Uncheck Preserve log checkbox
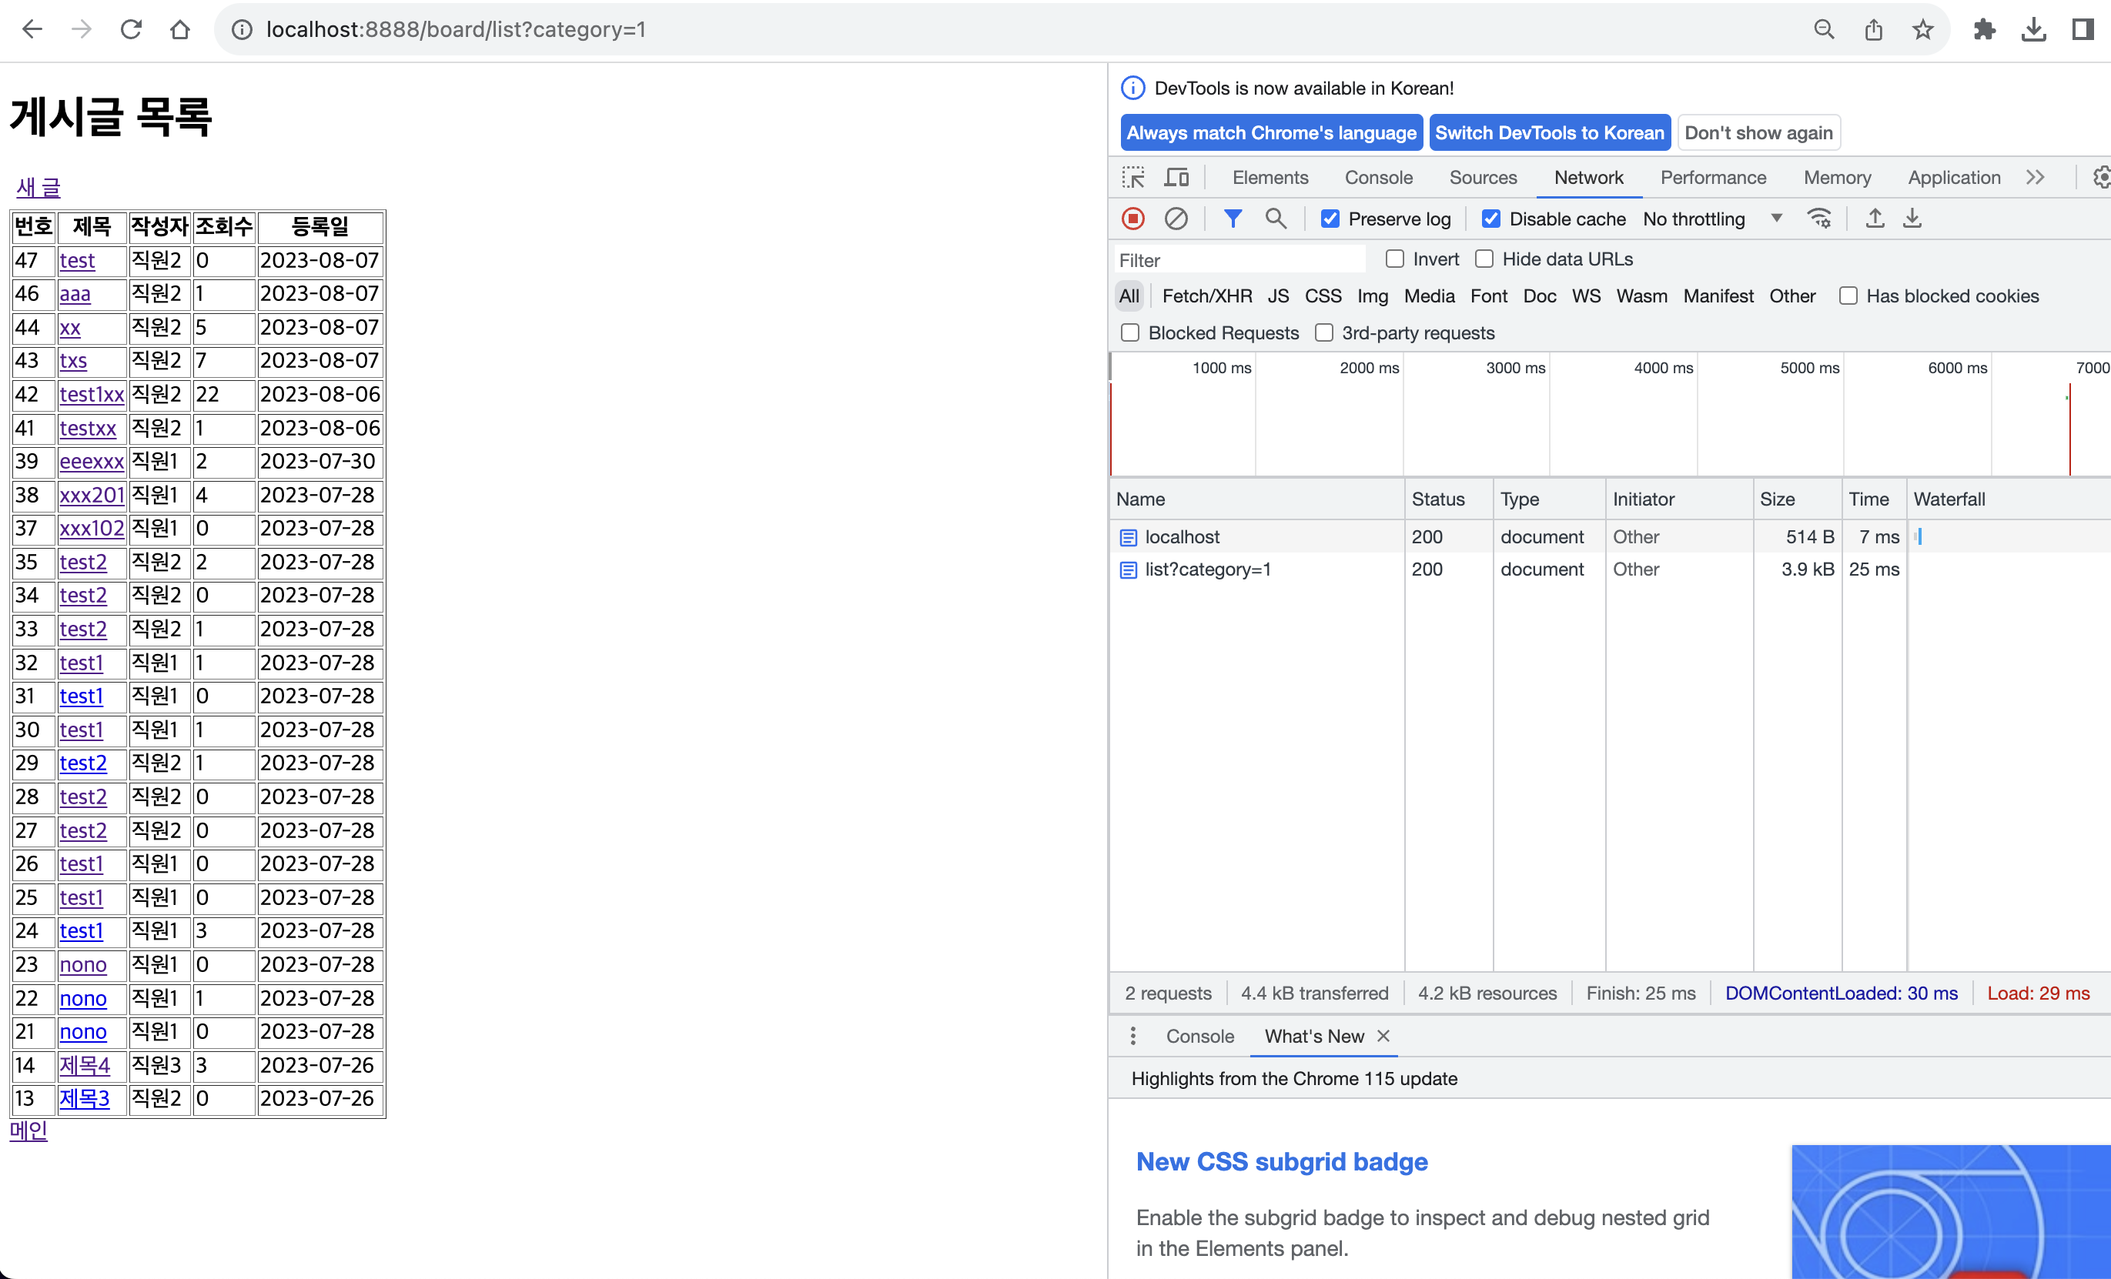The height and width of the screenshot is (1279, 2111). tap(1330, 219)
